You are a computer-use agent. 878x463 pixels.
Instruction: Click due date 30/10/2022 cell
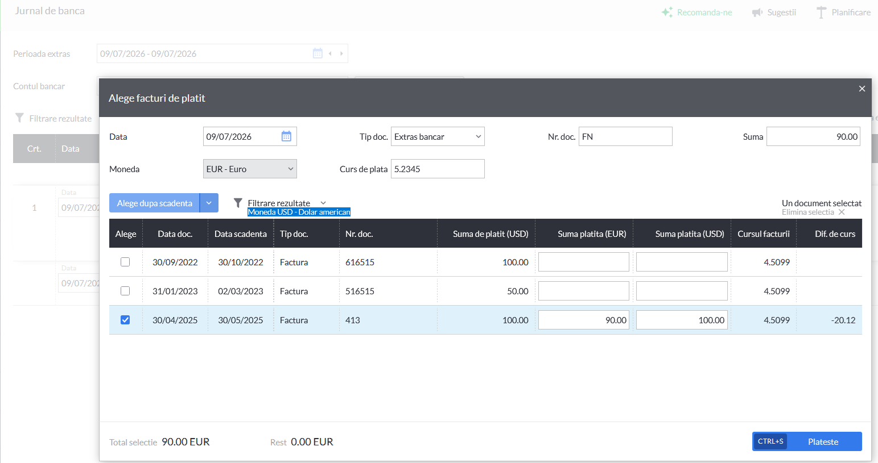[241, 262]
